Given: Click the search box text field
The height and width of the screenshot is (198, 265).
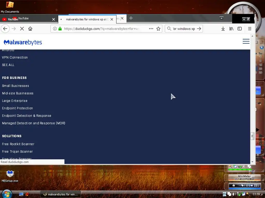Looking at the screenshot, I should pos(184,29).
